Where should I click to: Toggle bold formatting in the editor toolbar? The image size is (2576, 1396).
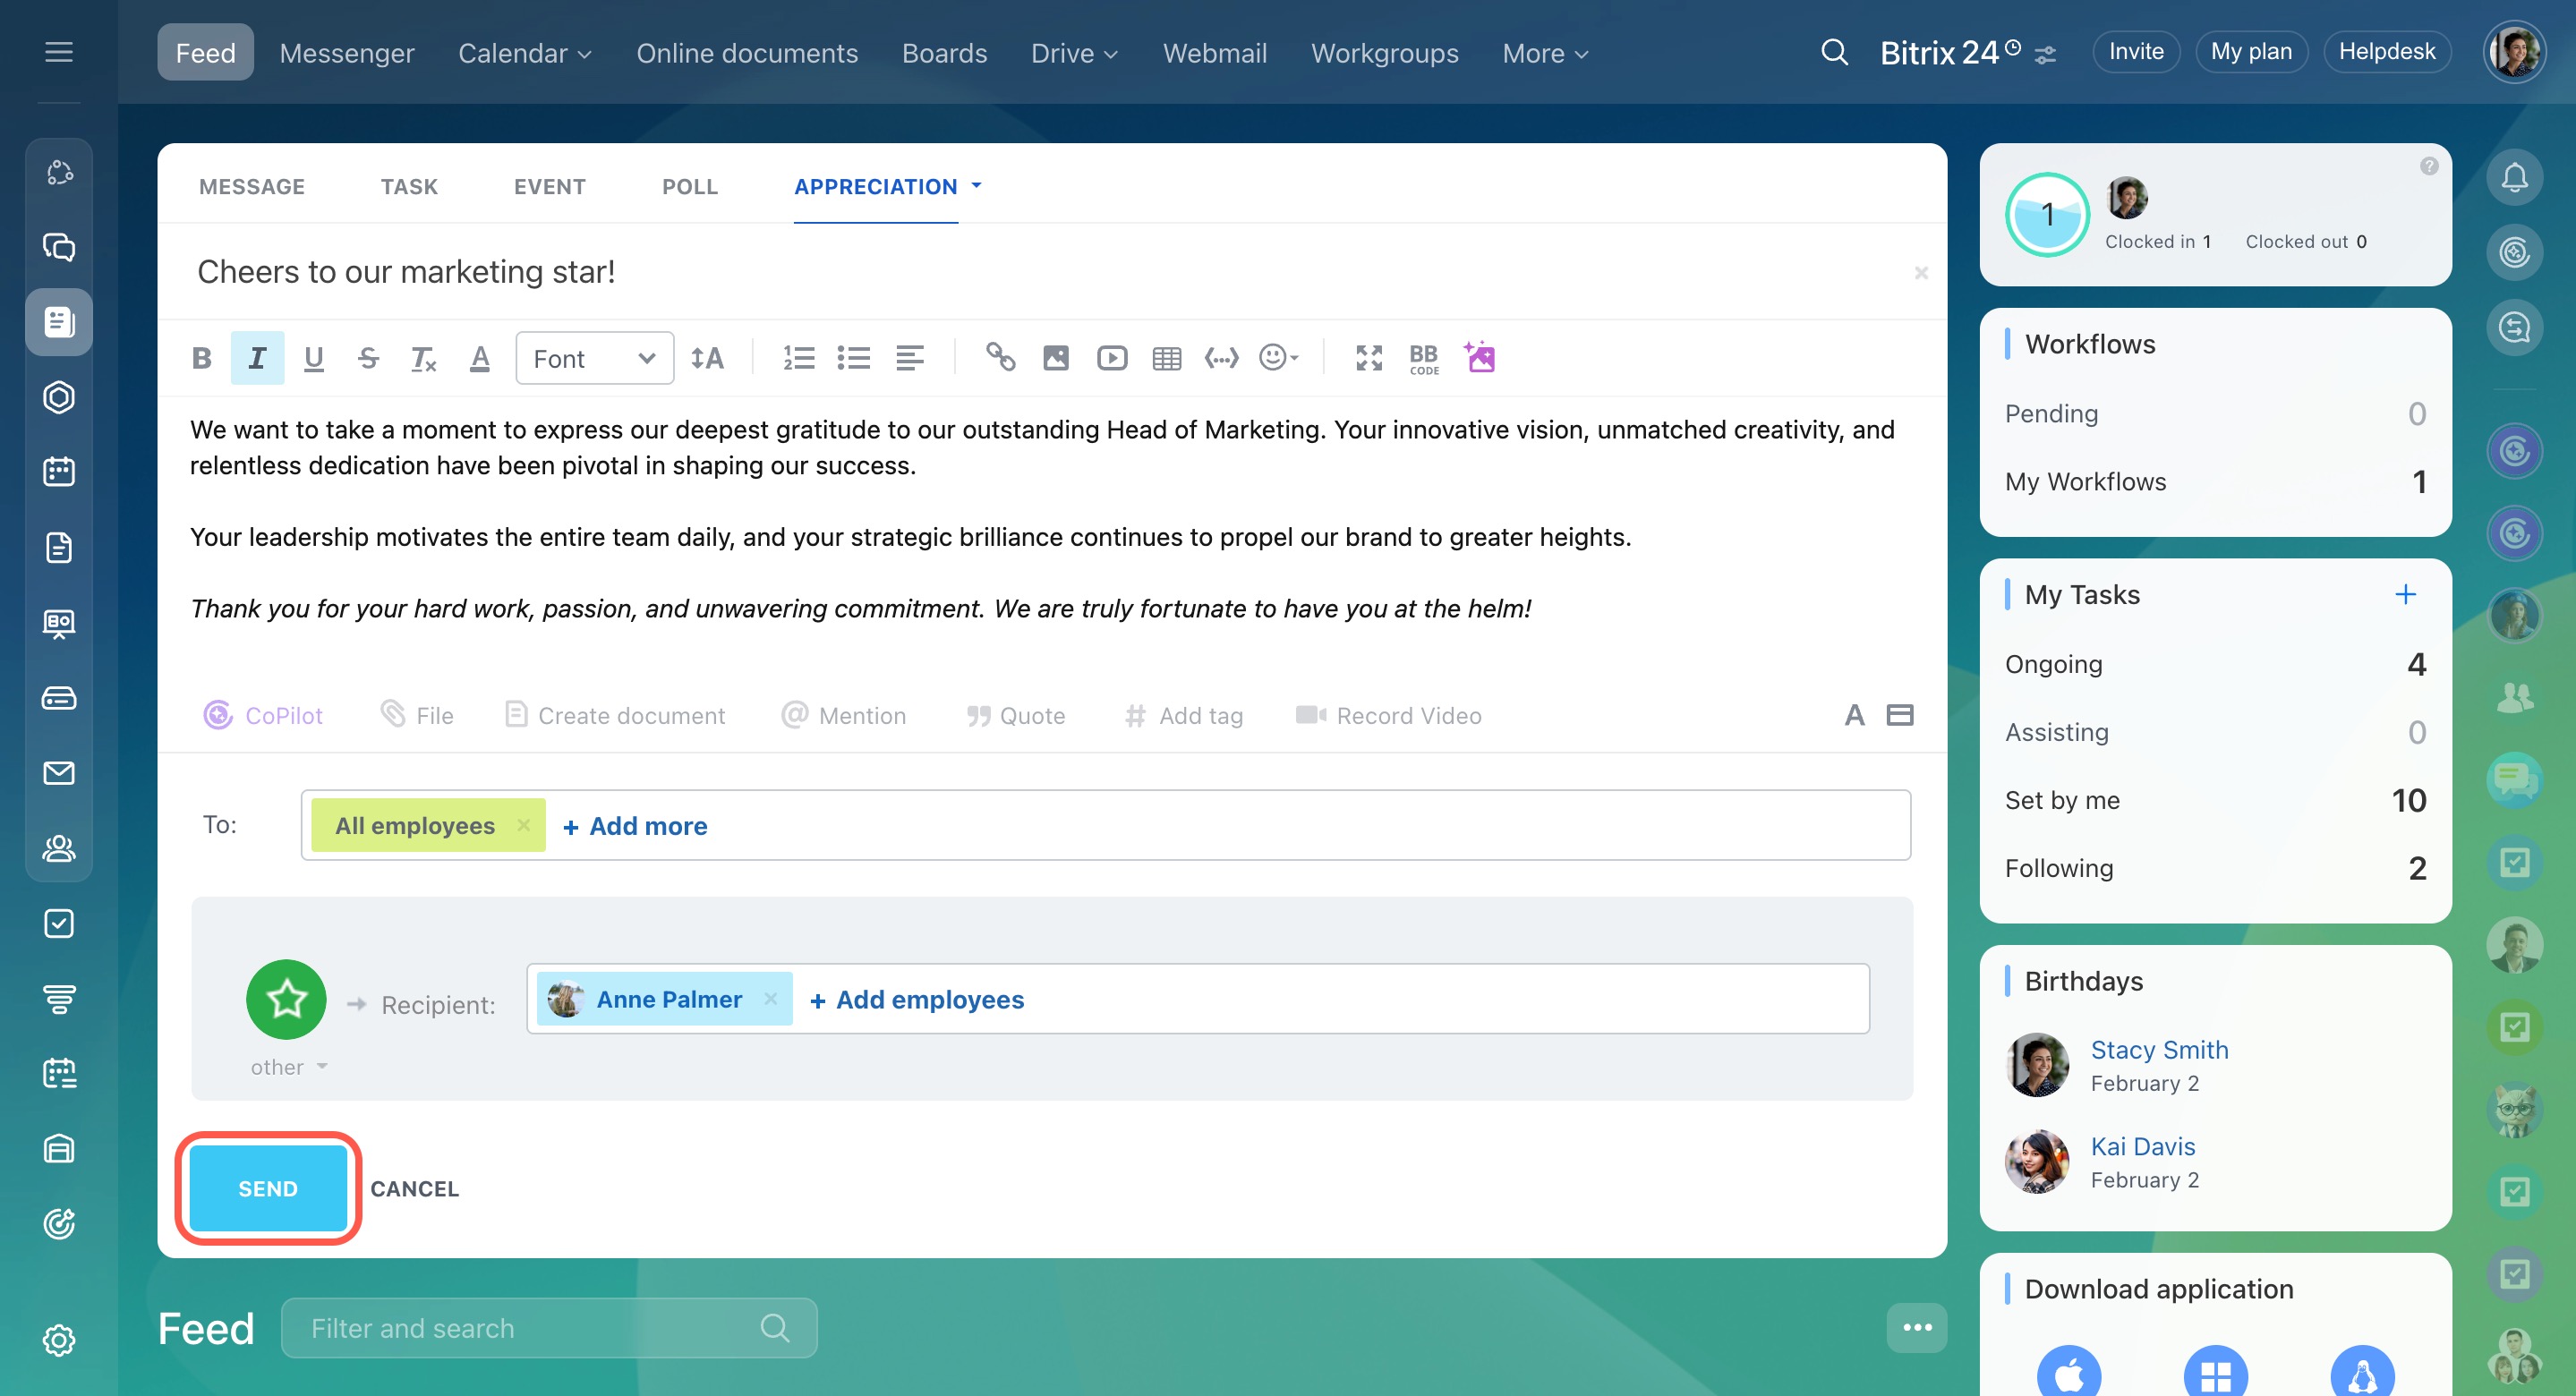click(x=201, y=358)
